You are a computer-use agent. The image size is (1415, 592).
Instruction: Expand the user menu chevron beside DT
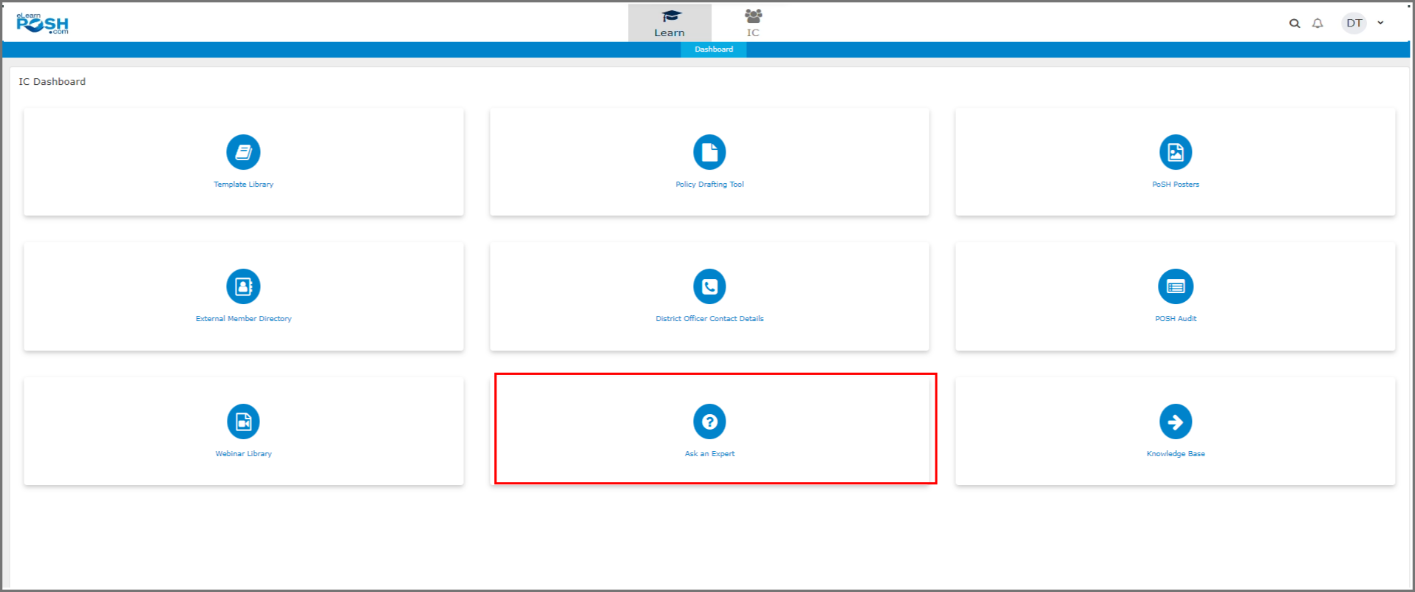pyautogui.click(x=1380, y=23)
